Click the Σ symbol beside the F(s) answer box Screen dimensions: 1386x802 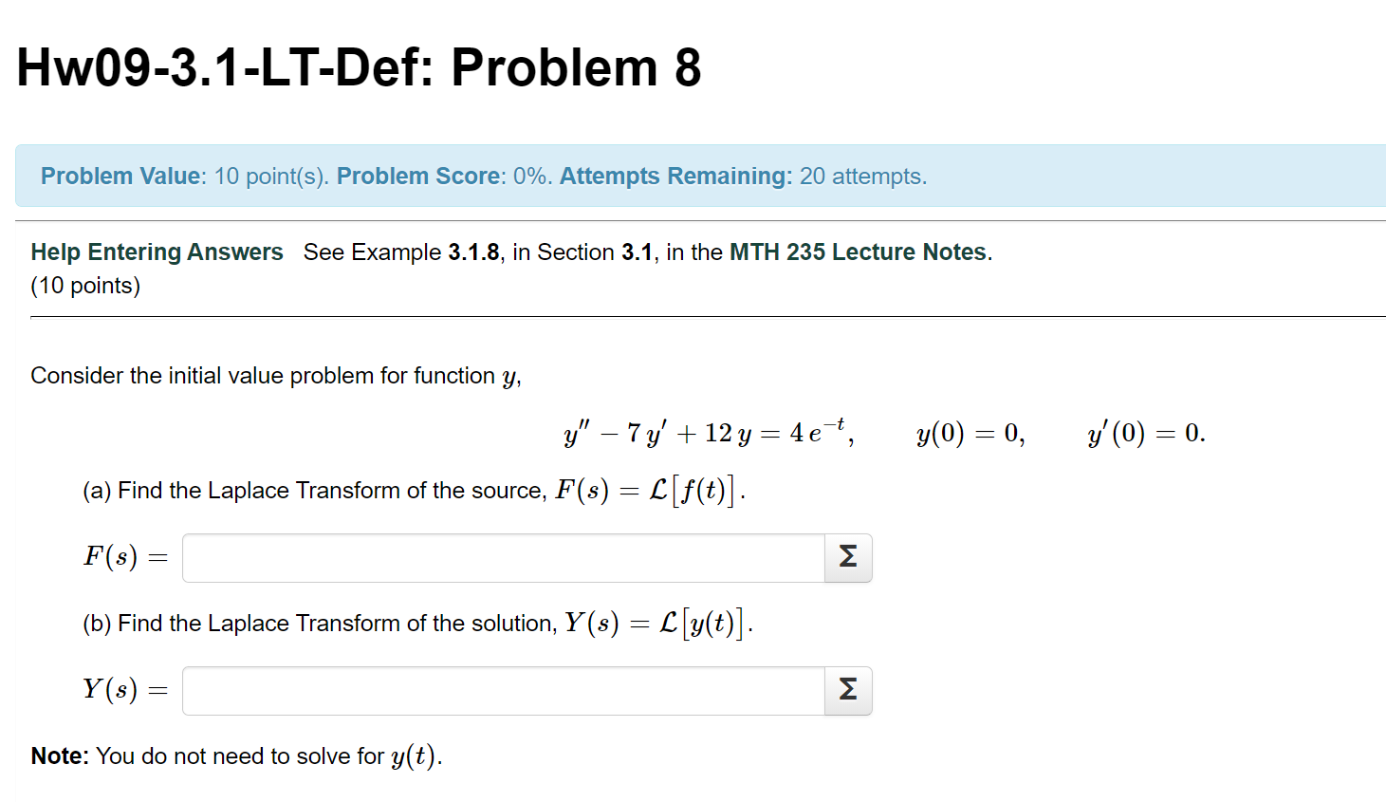point(847,558)
